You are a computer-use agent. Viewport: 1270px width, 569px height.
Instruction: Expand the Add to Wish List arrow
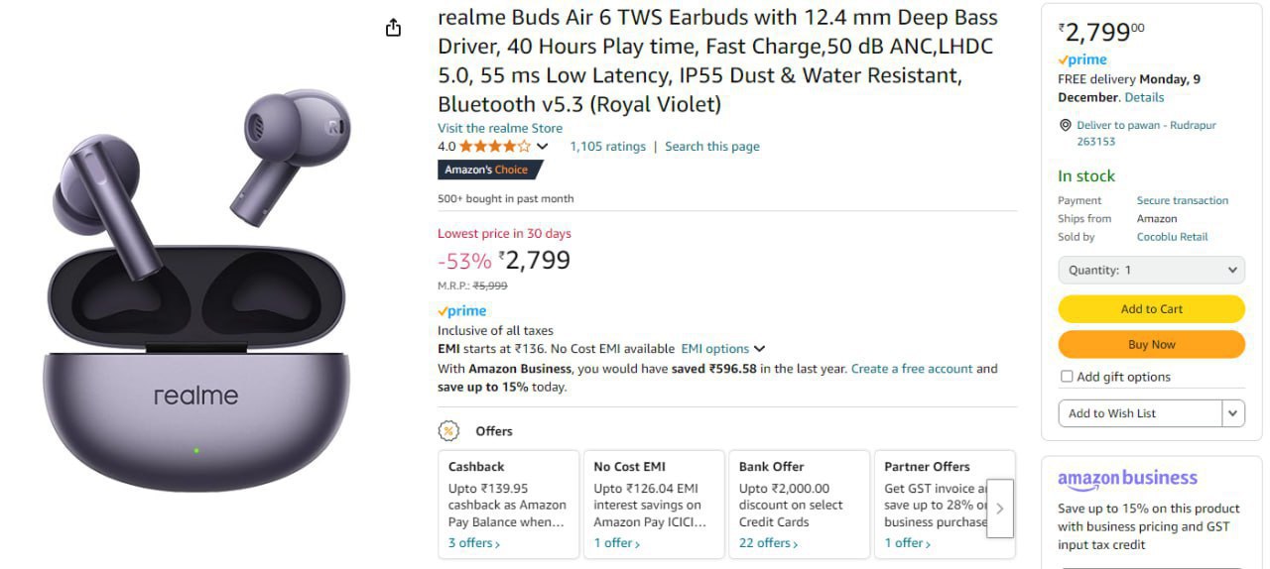coord(1233,413)
